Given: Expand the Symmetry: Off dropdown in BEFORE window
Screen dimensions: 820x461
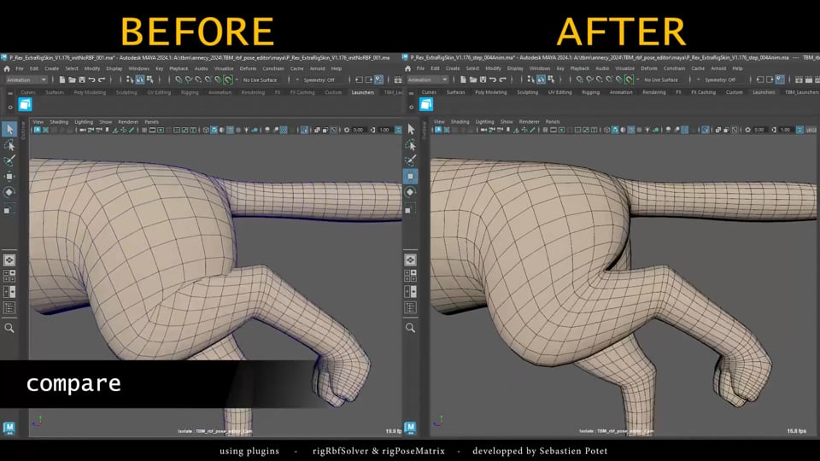Looking at the screenshot, I should [x=297, y=80].
